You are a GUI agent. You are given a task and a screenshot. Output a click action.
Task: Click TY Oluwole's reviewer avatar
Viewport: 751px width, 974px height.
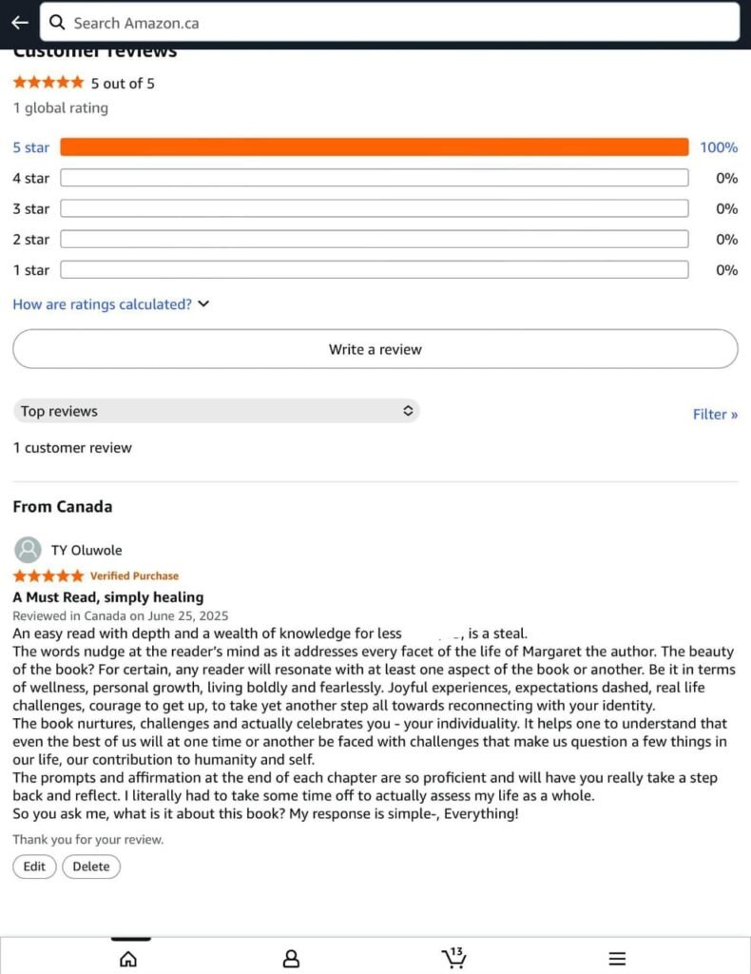click(29, 550)
